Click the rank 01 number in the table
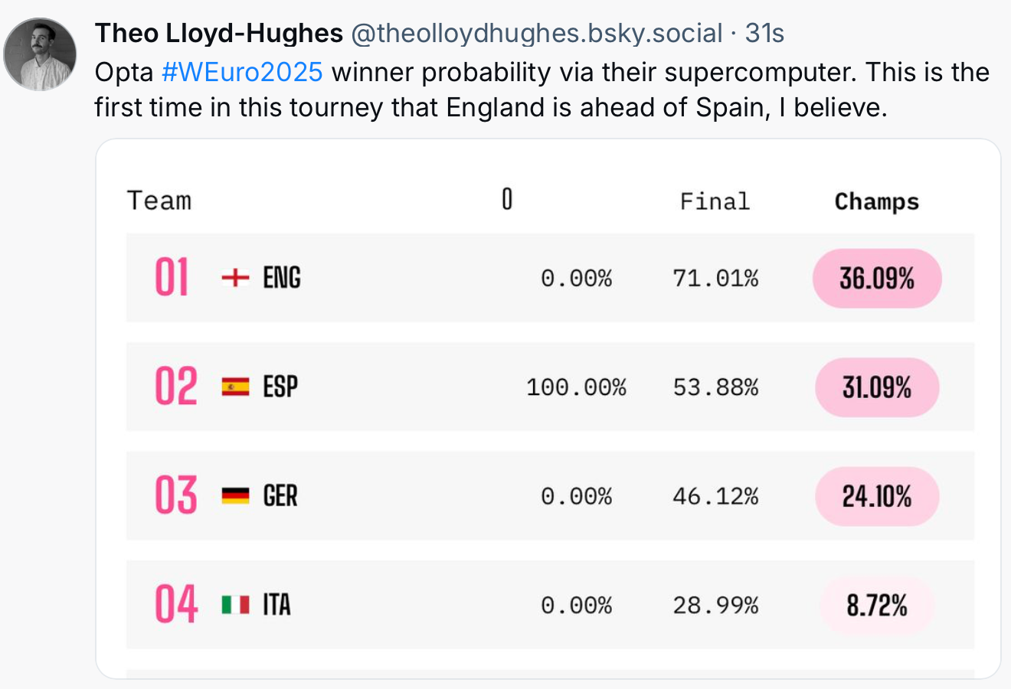This screenshot has height=689, width=1011. click(172, 277)
